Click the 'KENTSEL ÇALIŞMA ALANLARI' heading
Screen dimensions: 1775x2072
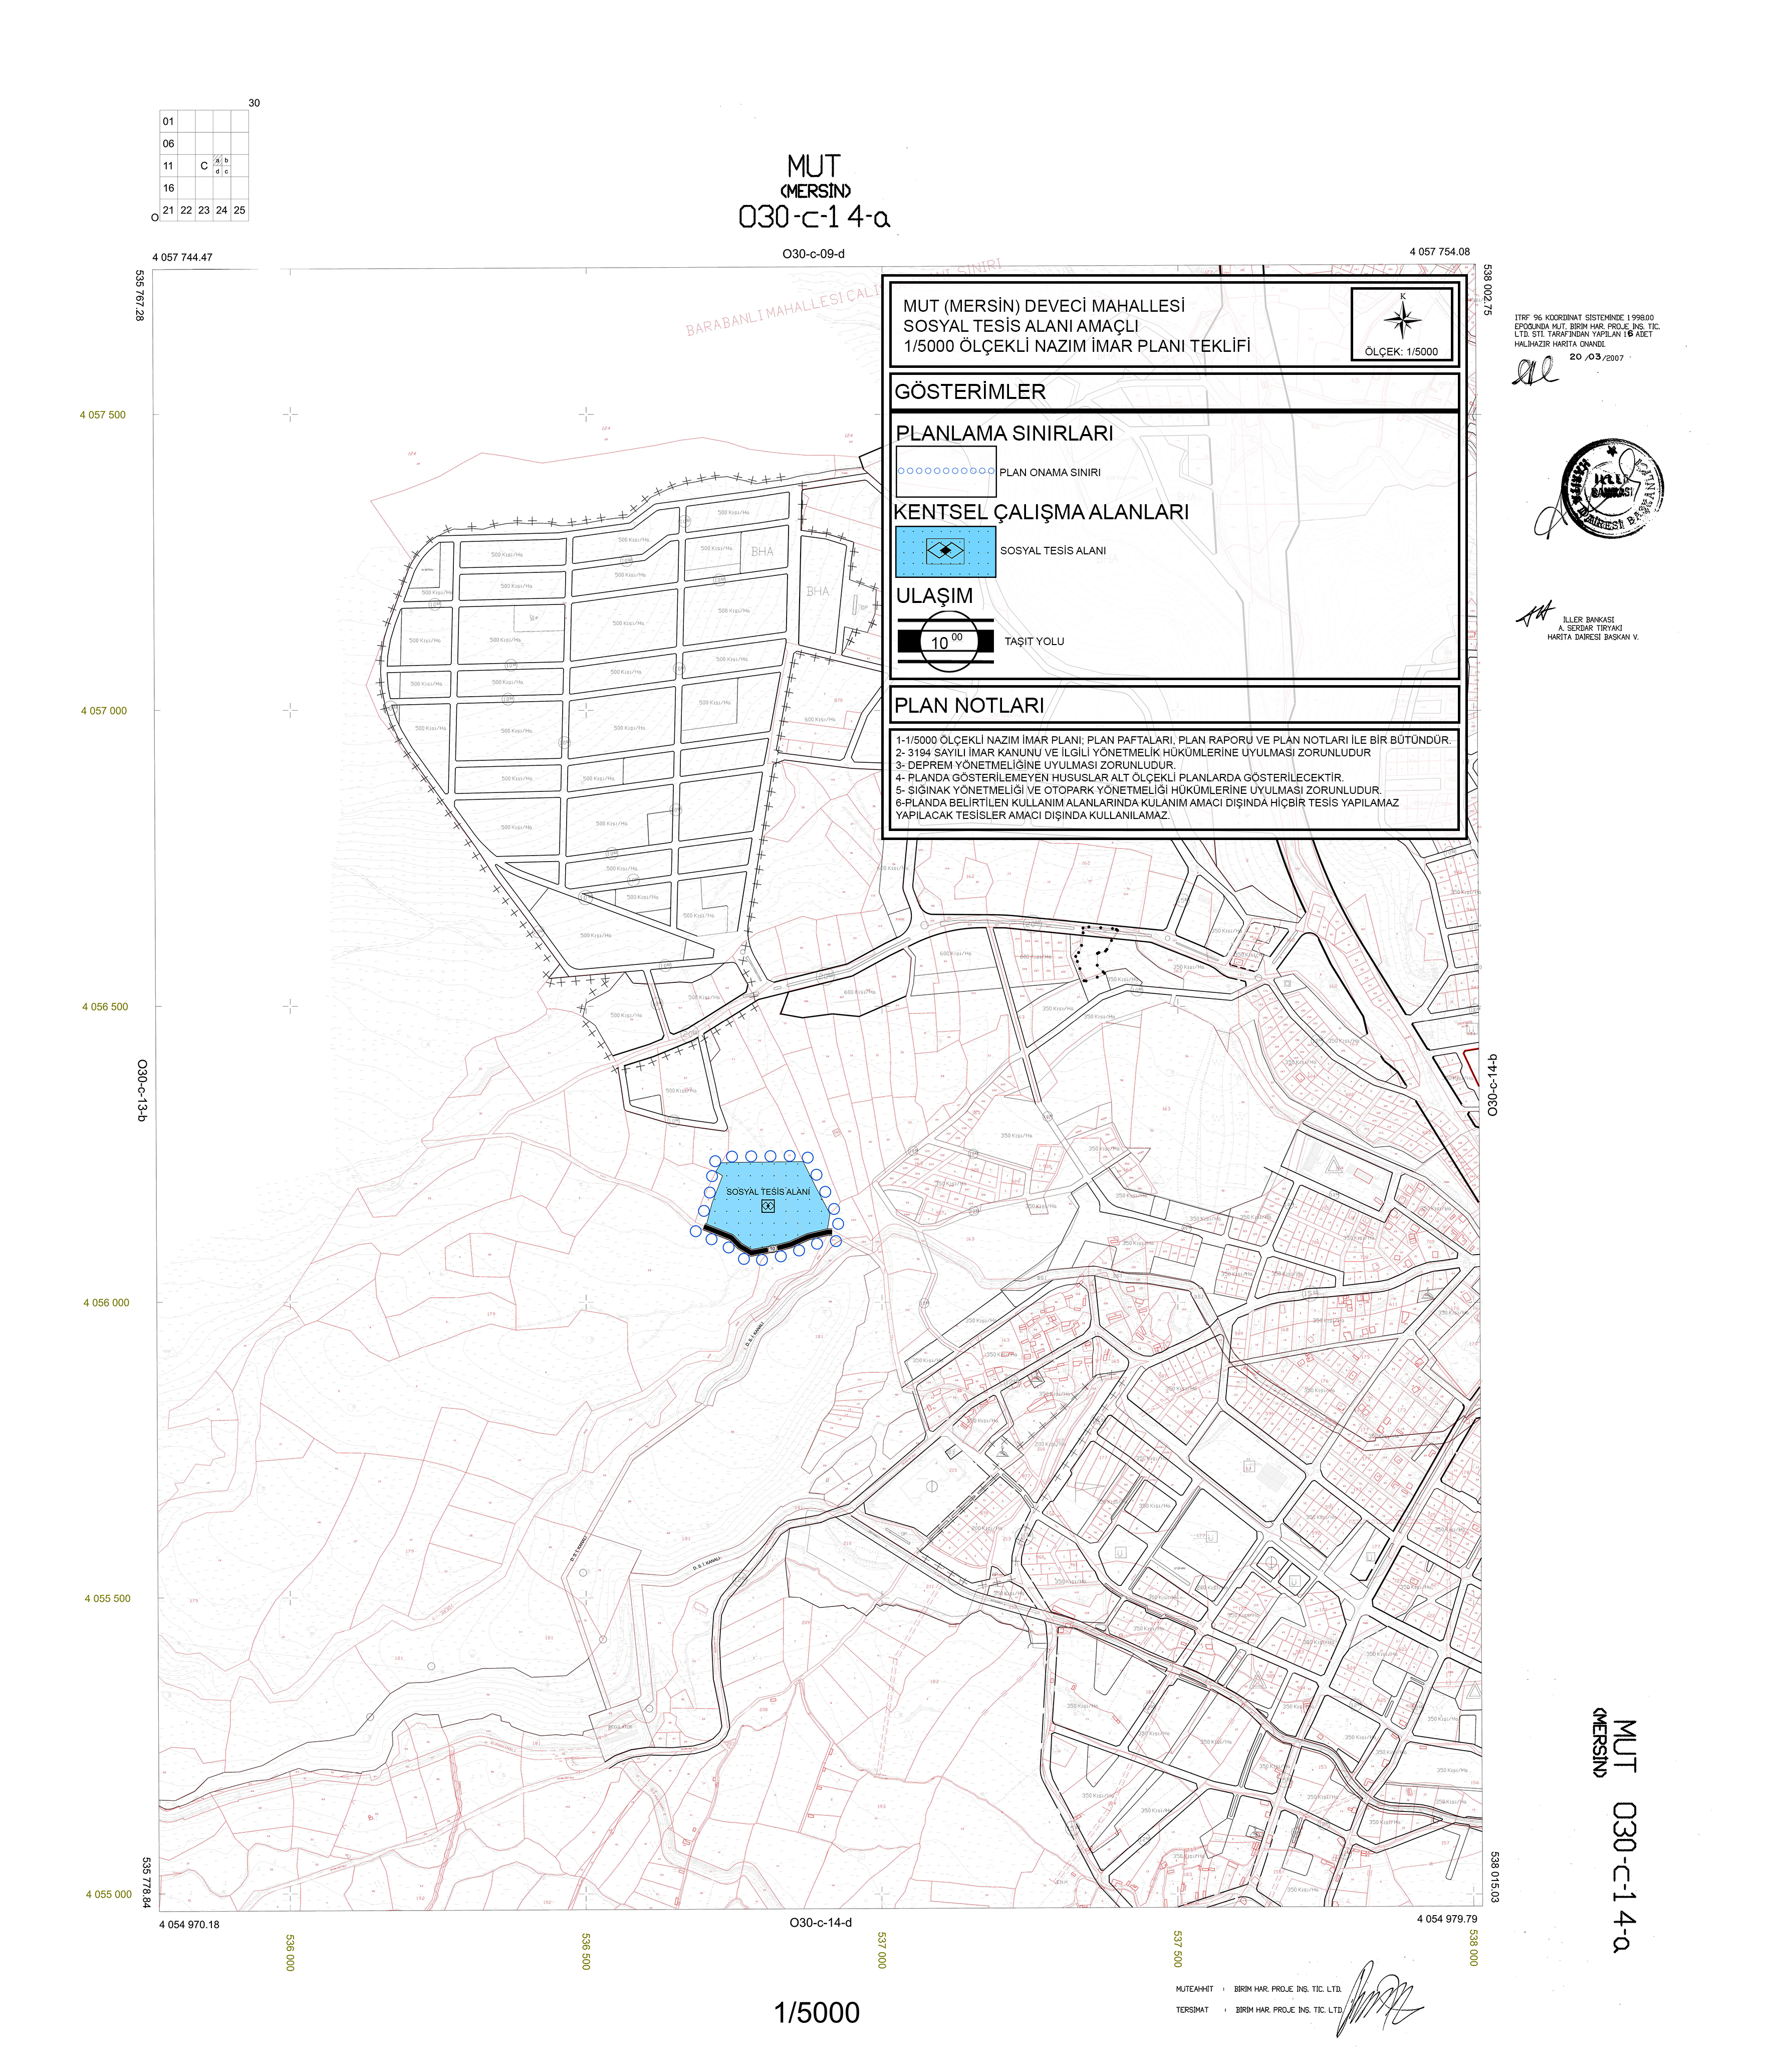coord(1042,512)
